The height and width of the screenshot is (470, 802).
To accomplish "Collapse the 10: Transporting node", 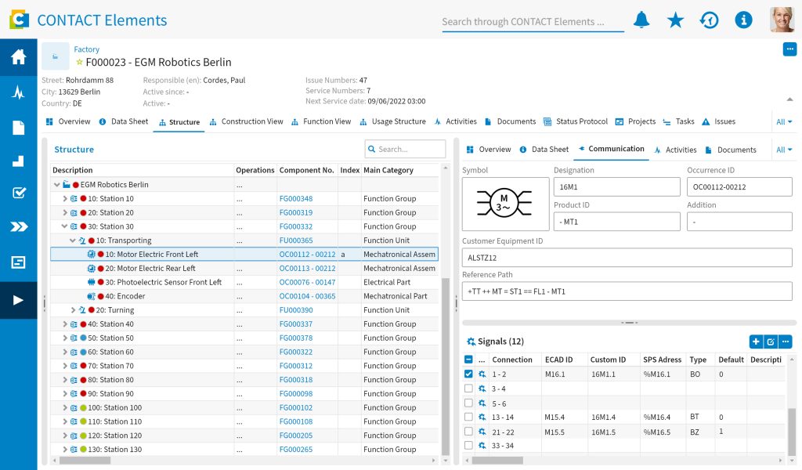I will coord(73,240).
